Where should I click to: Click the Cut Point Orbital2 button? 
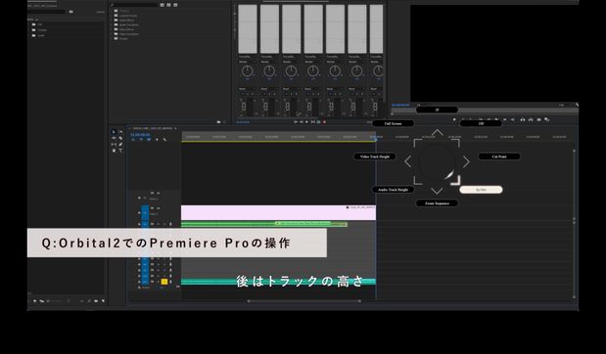pyautogui.click(x=499, y=156)
